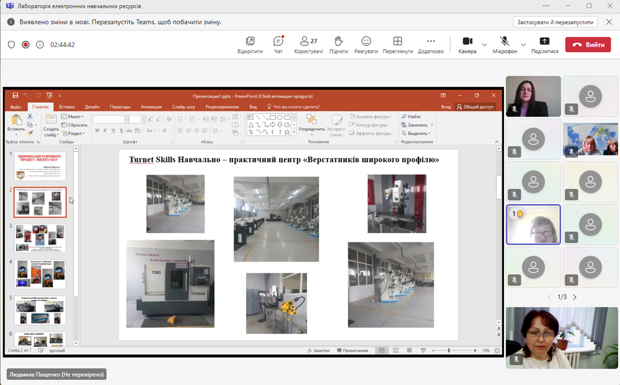Click the red recording indicator icon
Screen dimensions: 620x385
[25, 45]
